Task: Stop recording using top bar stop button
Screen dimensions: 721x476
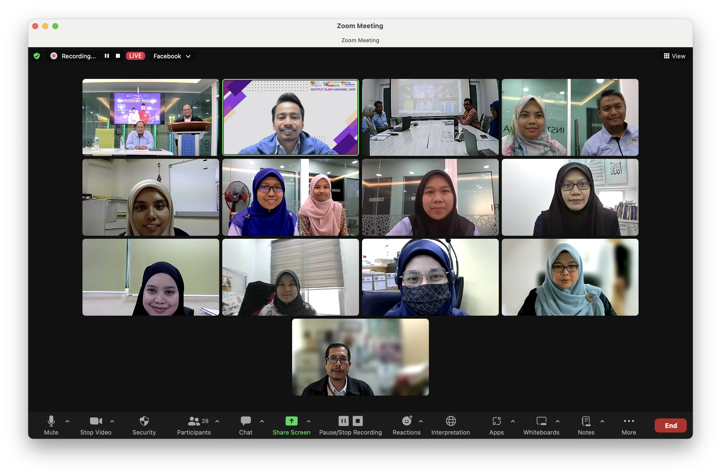Action: (118, 56)
